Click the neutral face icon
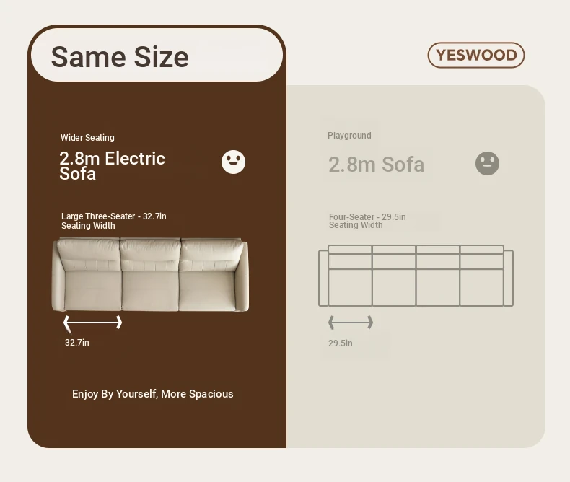 click(487, 163)
